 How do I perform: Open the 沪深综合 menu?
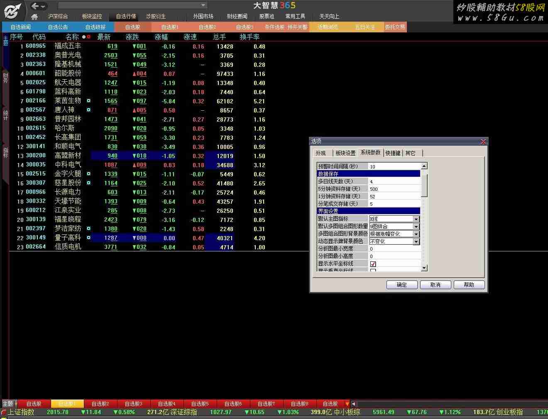coord(58,17)
